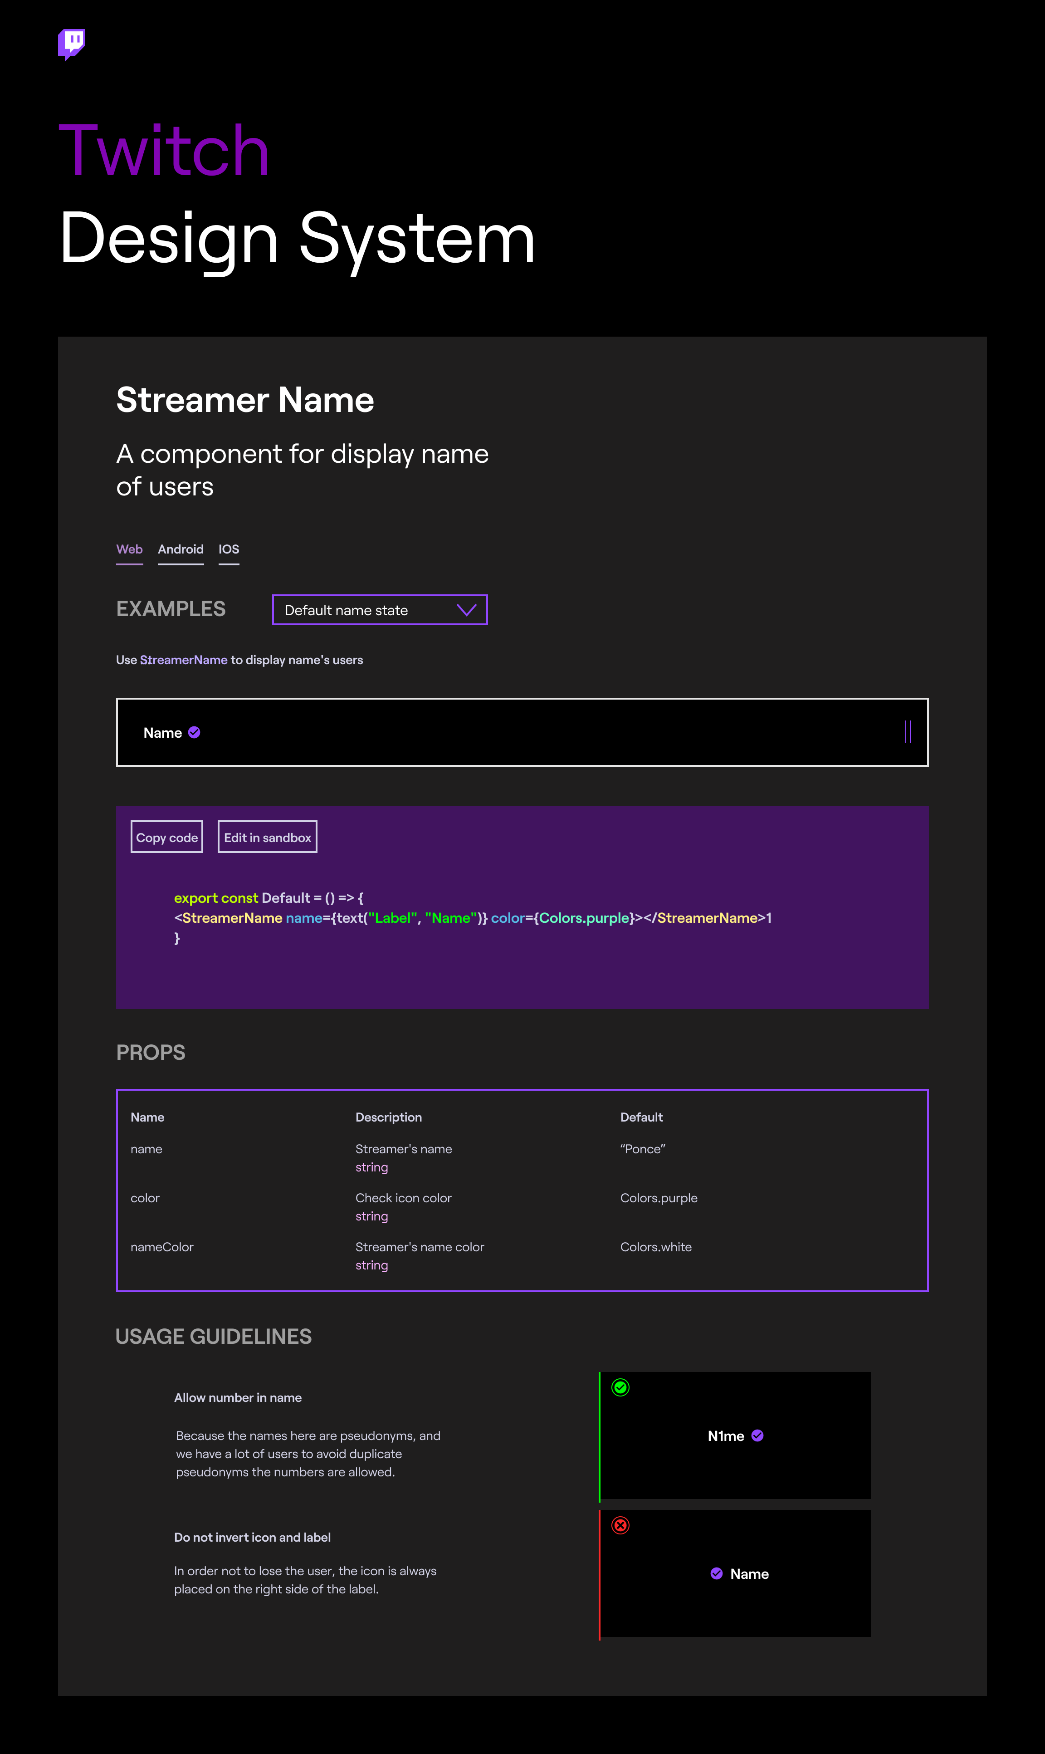
Task: Click the USAGE GUIDELINES heading
Action: [x=213, y=1336]
